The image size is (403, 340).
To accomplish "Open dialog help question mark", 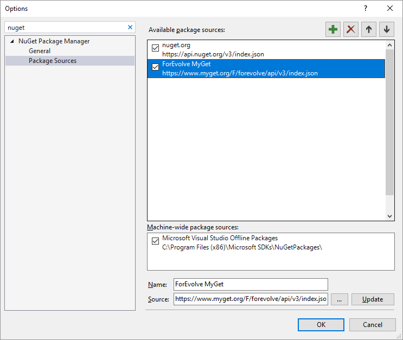I will pyautogui.click(x=366, y=9).
